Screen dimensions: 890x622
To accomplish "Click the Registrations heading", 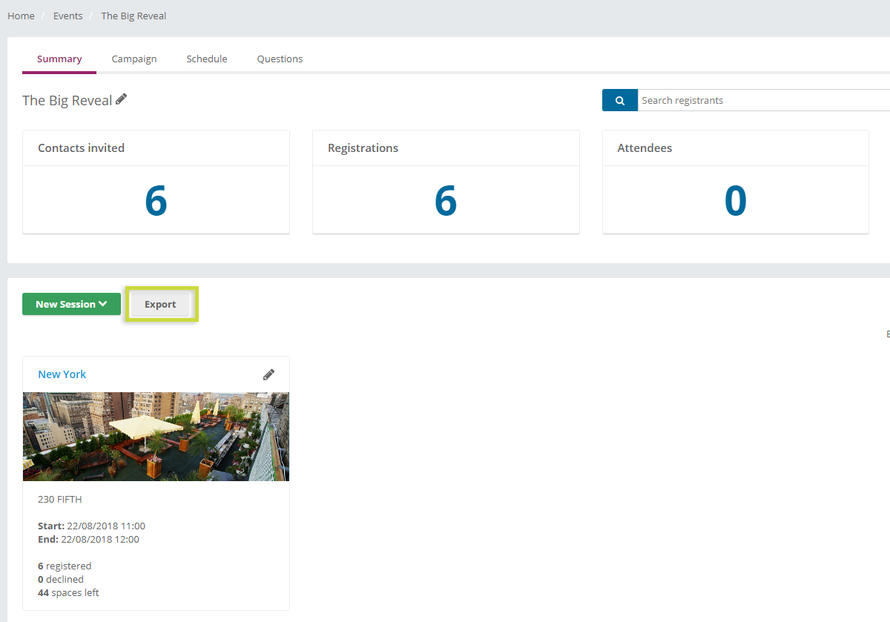I will [x=363, y=148].
